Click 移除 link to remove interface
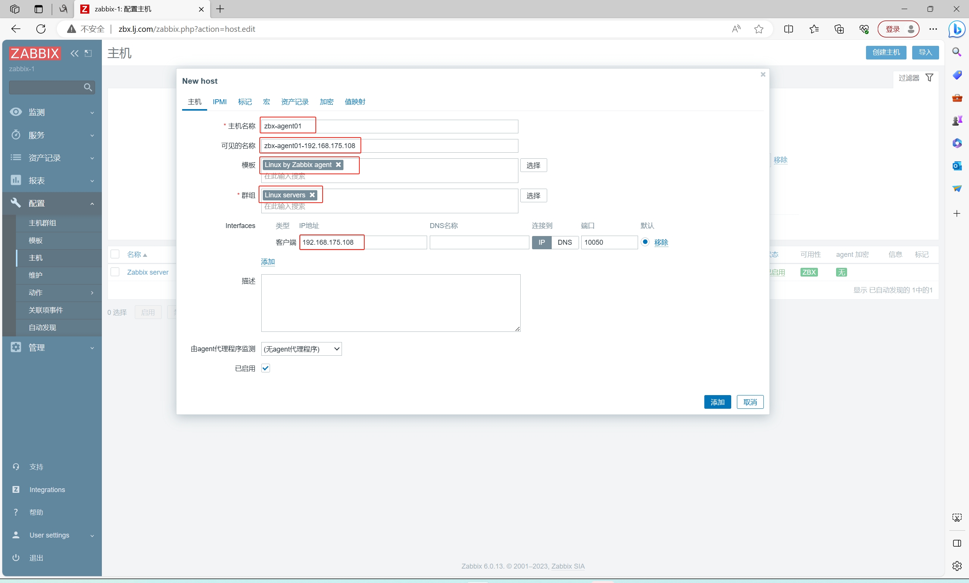969x583 pixels. 661,242
